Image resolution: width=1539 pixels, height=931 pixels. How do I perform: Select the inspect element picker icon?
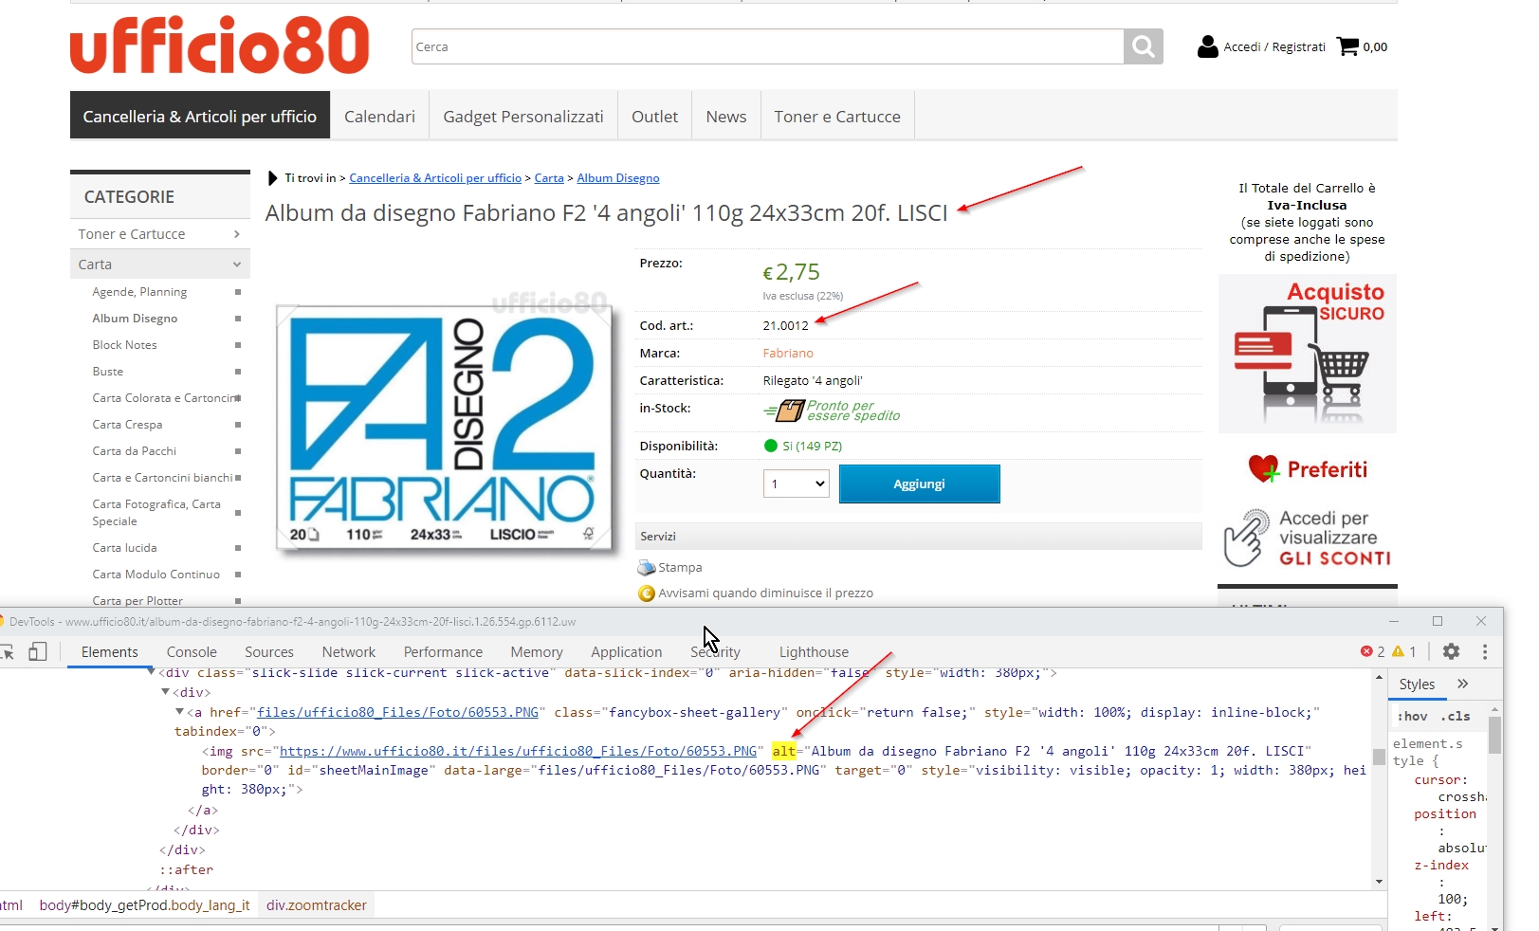click(8, 651)
